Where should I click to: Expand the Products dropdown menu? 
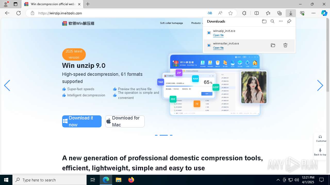coord(197,23)
